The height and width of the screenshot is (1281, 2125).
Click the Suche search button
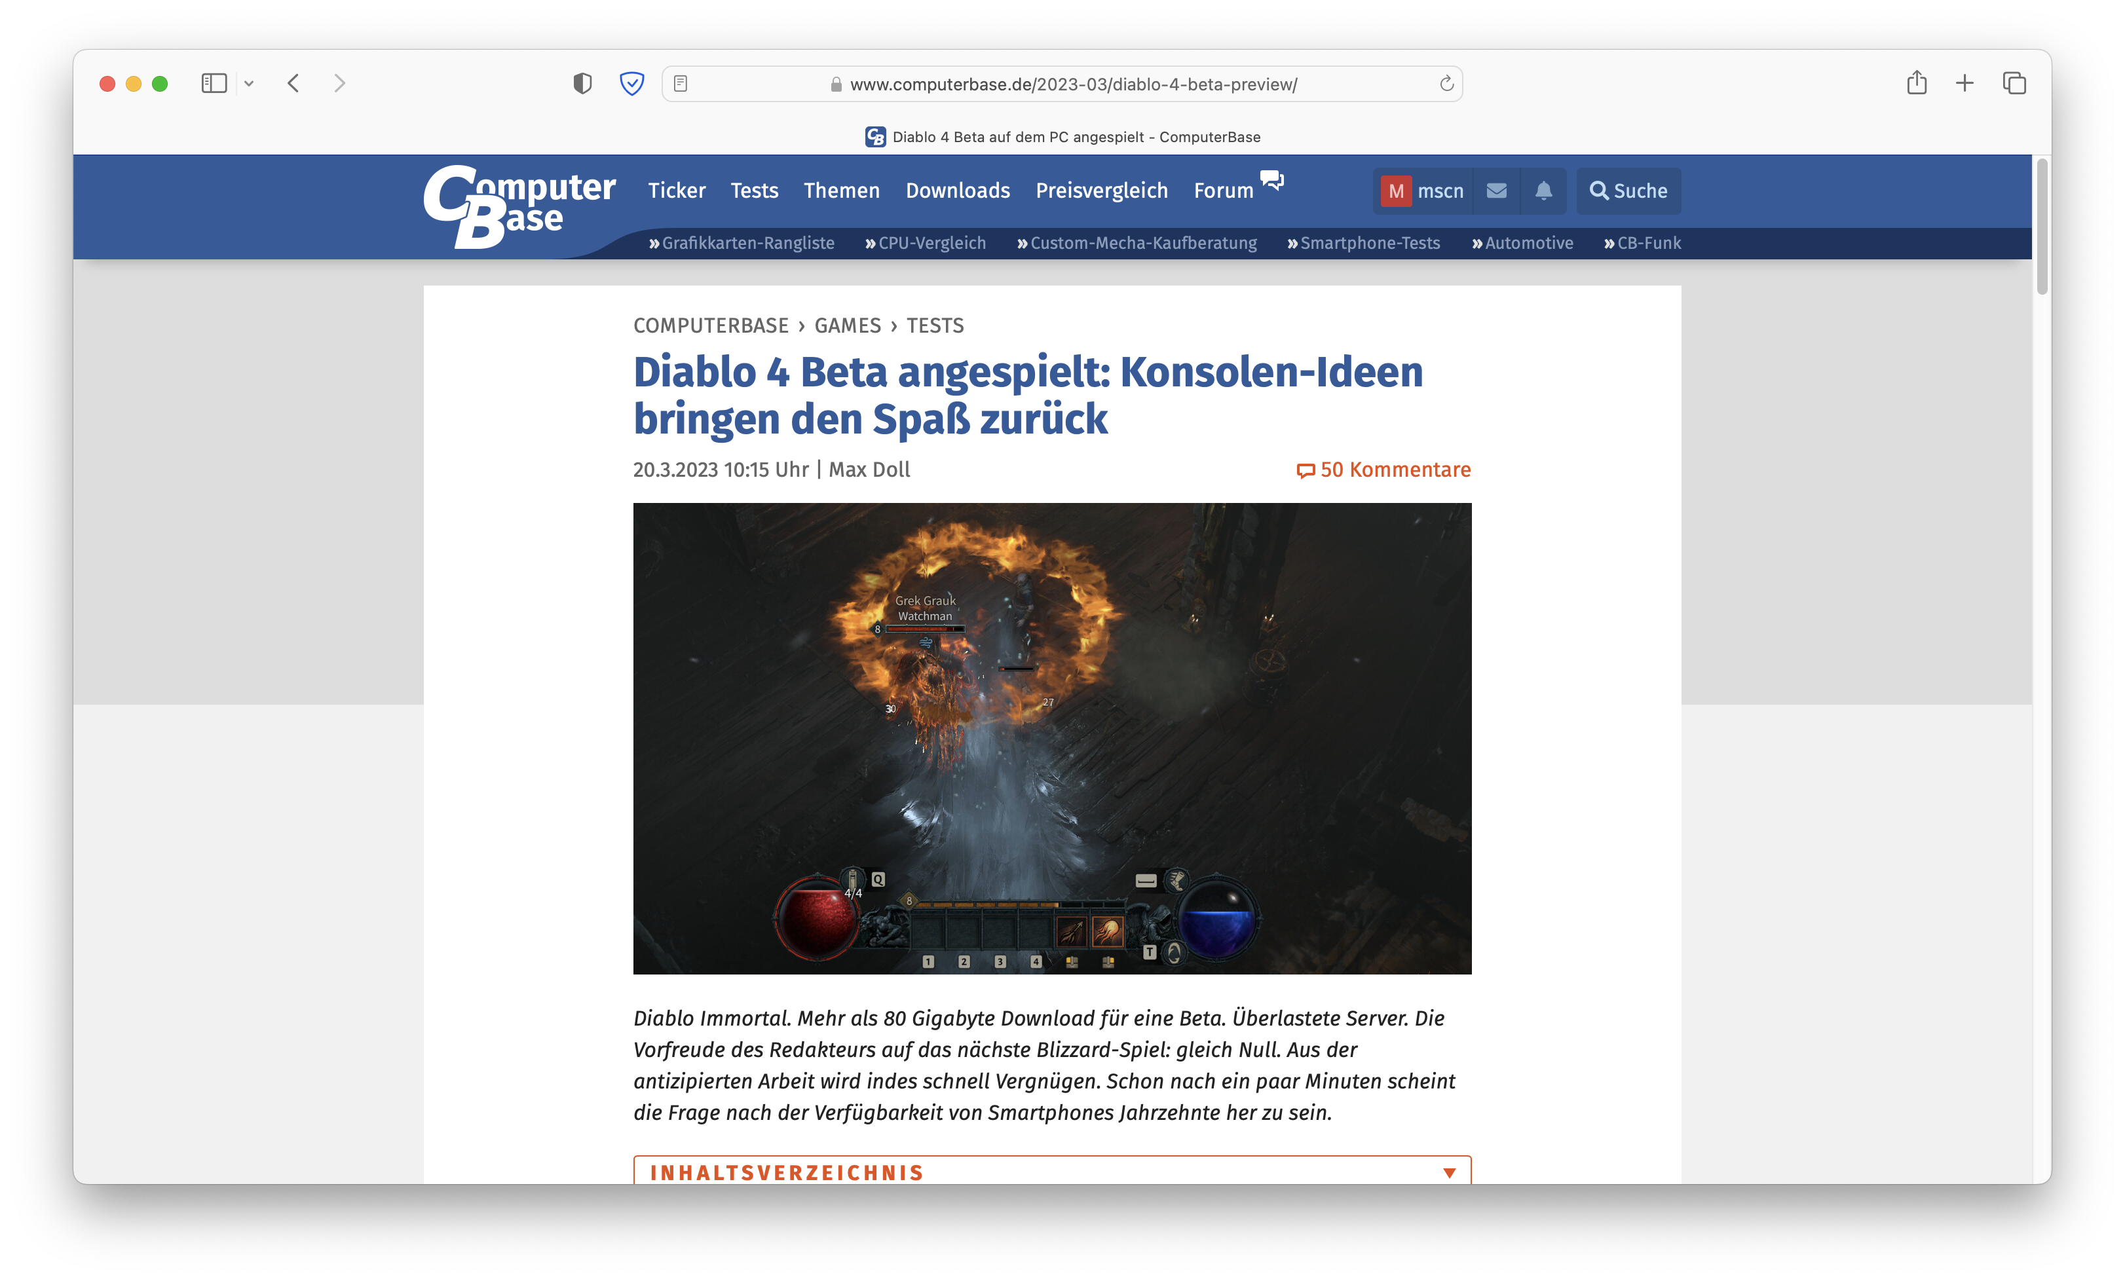coord(1628,191)
